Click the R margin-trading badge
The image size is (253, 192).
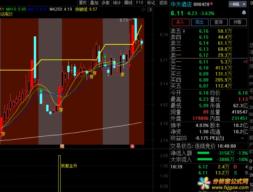[x=212, y=3]
